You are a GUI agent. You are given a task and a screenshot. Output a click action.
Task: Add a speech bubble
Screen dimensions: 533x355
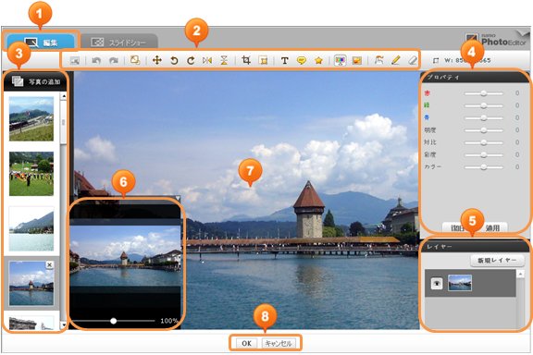[x=301, y=60]
